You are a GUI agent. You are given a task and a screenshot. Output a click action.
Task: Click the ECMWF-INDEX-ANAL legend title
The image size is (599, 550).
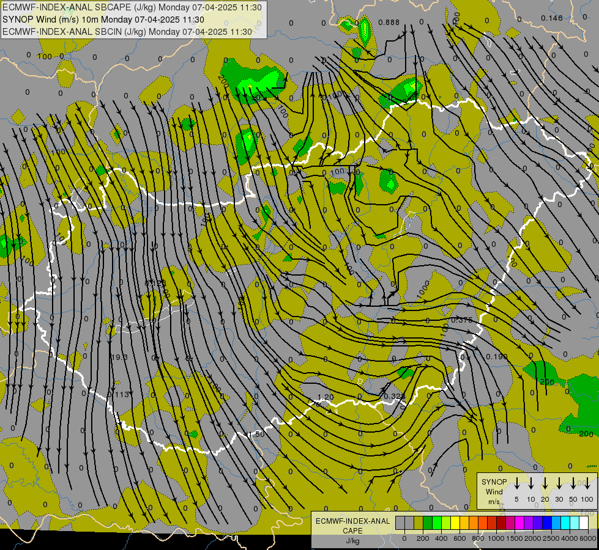click(x=353, y=521)
